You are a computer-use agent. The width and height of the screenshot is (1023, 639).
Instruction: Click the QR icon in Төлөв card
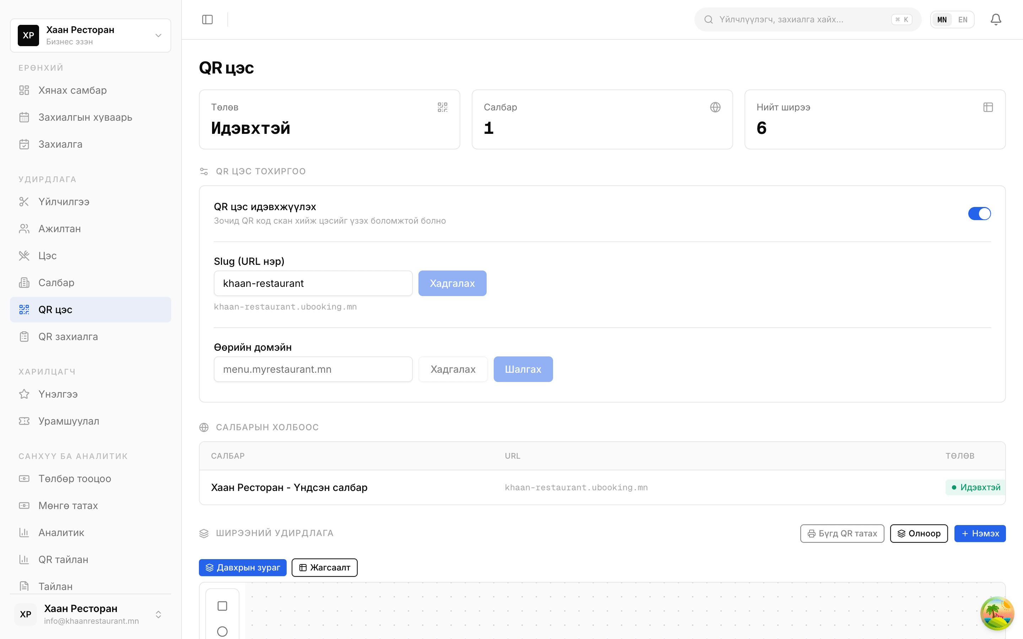tap(443, 107)
